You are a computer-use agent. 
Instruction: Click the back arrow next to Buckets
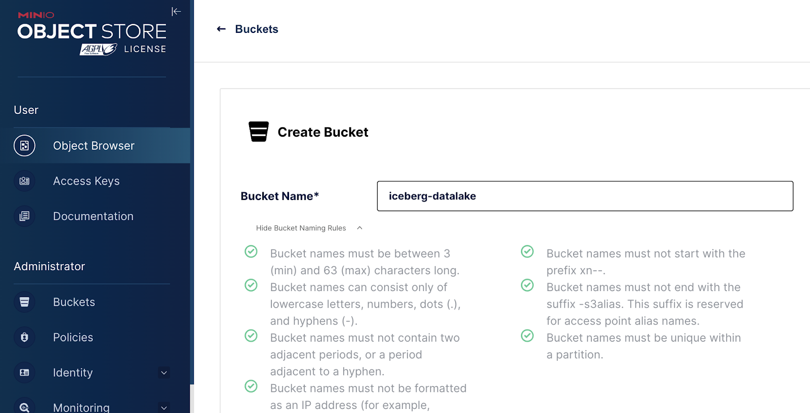pyautogui.click(x=221, y=29)
